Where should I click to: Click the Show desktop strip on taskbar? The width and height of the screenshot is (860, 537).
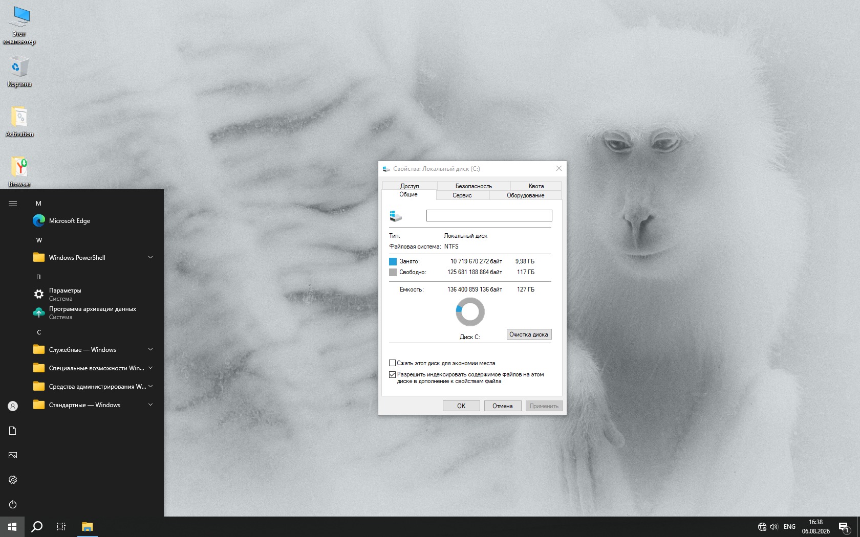pyautogui.click(x=858, y=527)
